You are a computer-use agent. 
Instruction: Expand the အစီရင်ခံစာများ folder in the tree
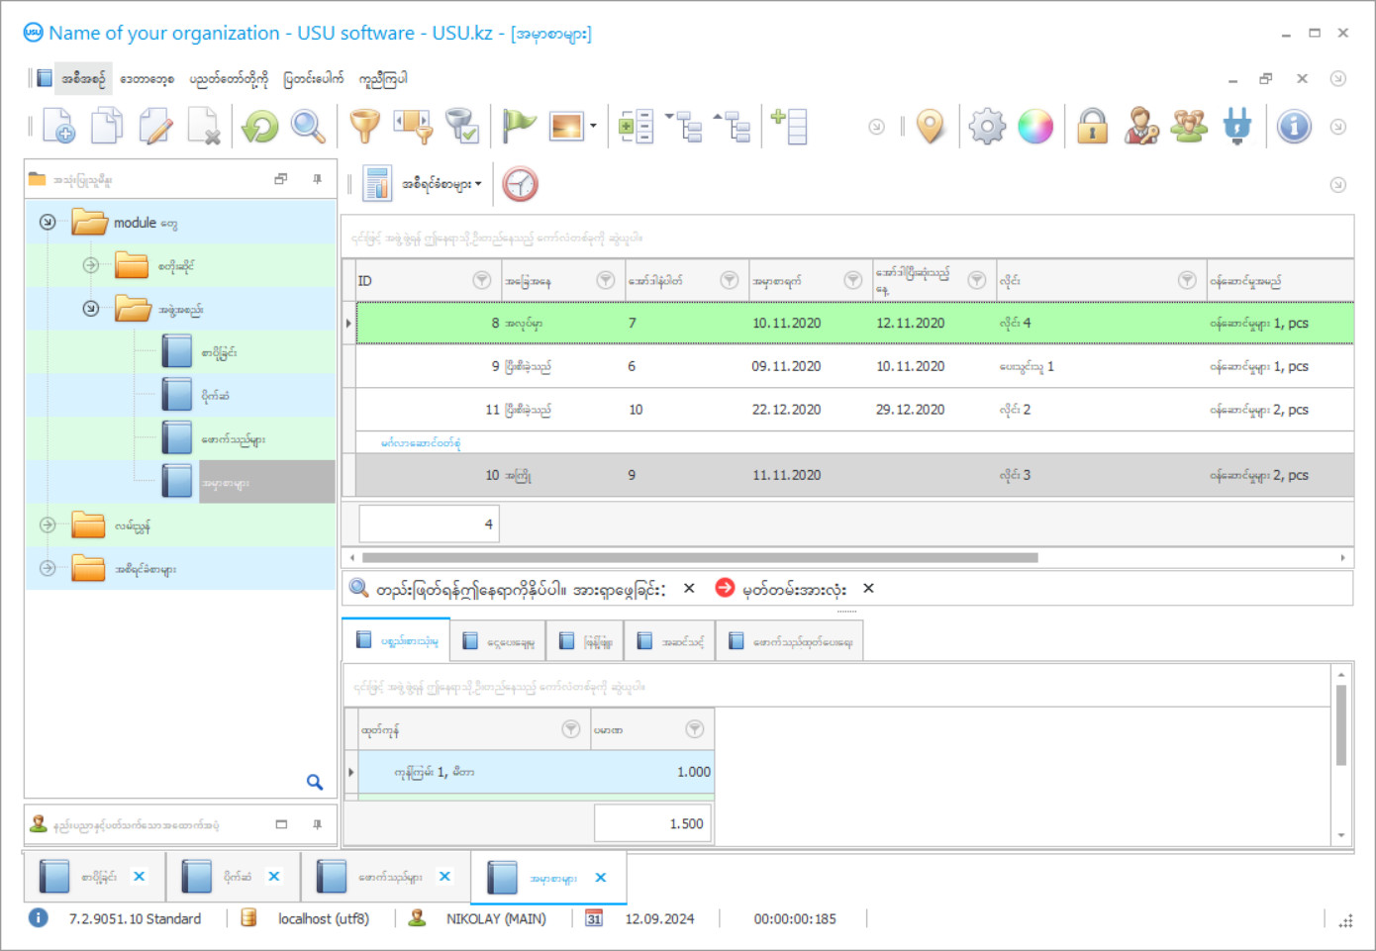(48, 568)
